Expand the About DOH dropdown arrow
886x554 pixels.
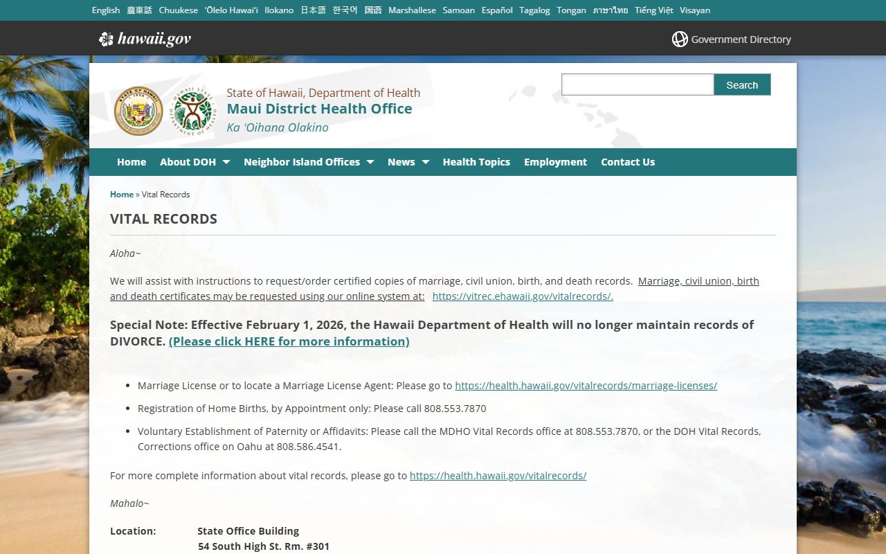click(x=226, y=162)
